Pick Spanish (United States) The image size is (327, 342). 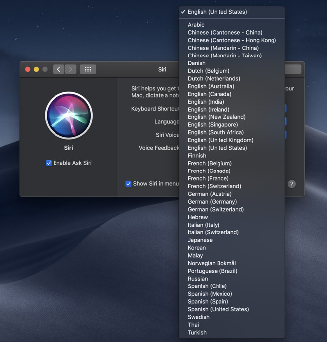click(x=232, y=309)
